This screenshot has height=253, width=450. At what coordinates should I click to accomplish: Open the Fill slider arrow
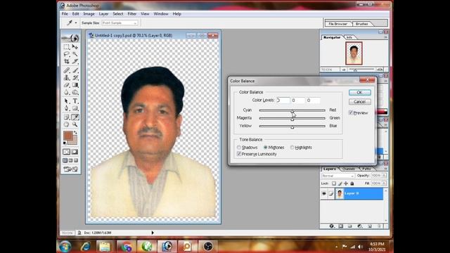[x=385, y=183]
